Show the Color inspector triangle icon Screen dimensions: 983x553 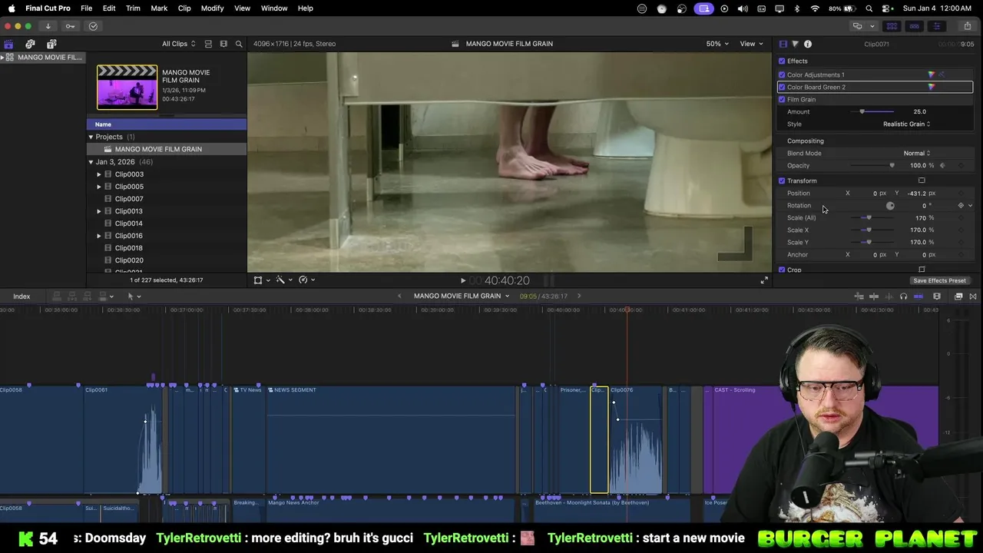[x=795, y=44]
